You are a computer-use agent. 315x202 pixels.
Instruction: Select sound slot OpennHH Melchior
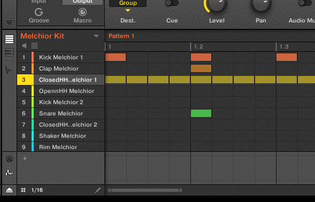click(x=61, y=91)
